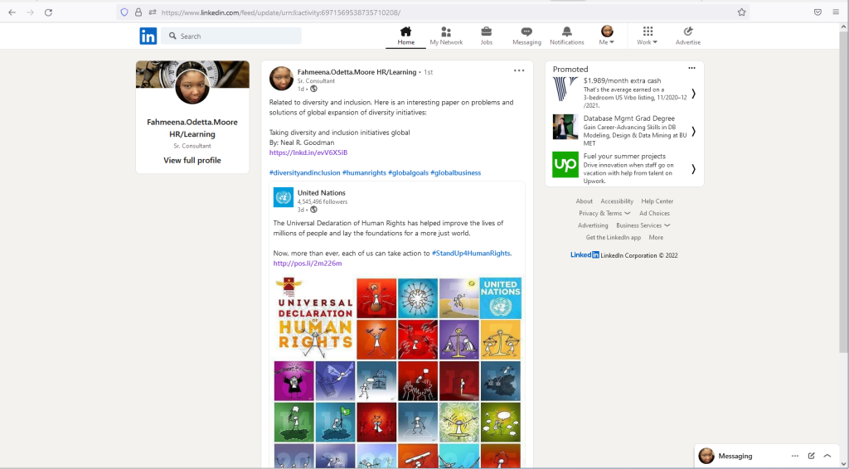The width and height of the screenshot is (849, 469).
Task: Open the Messaging nav icon
Action: point(526,31)
